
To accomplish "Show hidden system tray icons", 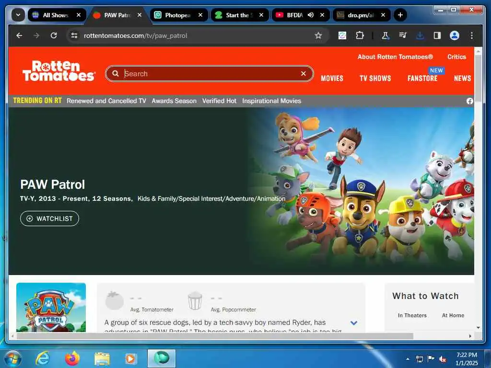I will click(408, 359).
